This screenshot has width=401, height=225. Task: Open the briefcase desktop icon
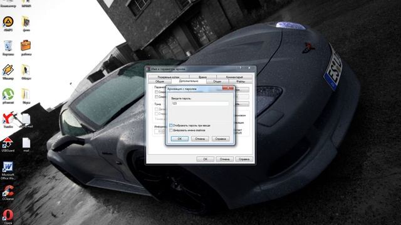[26, 47]
